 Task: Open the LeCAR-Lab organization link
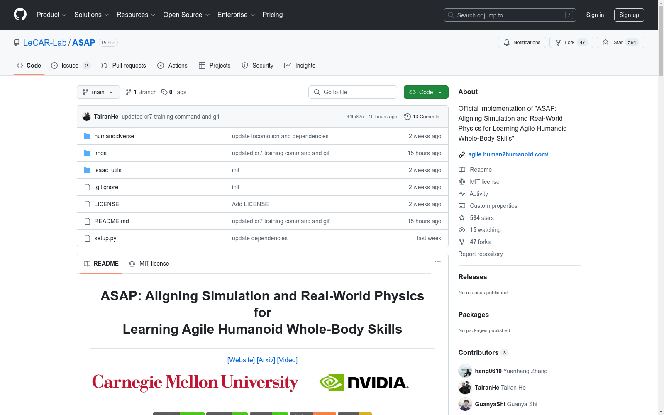point(45,43)
